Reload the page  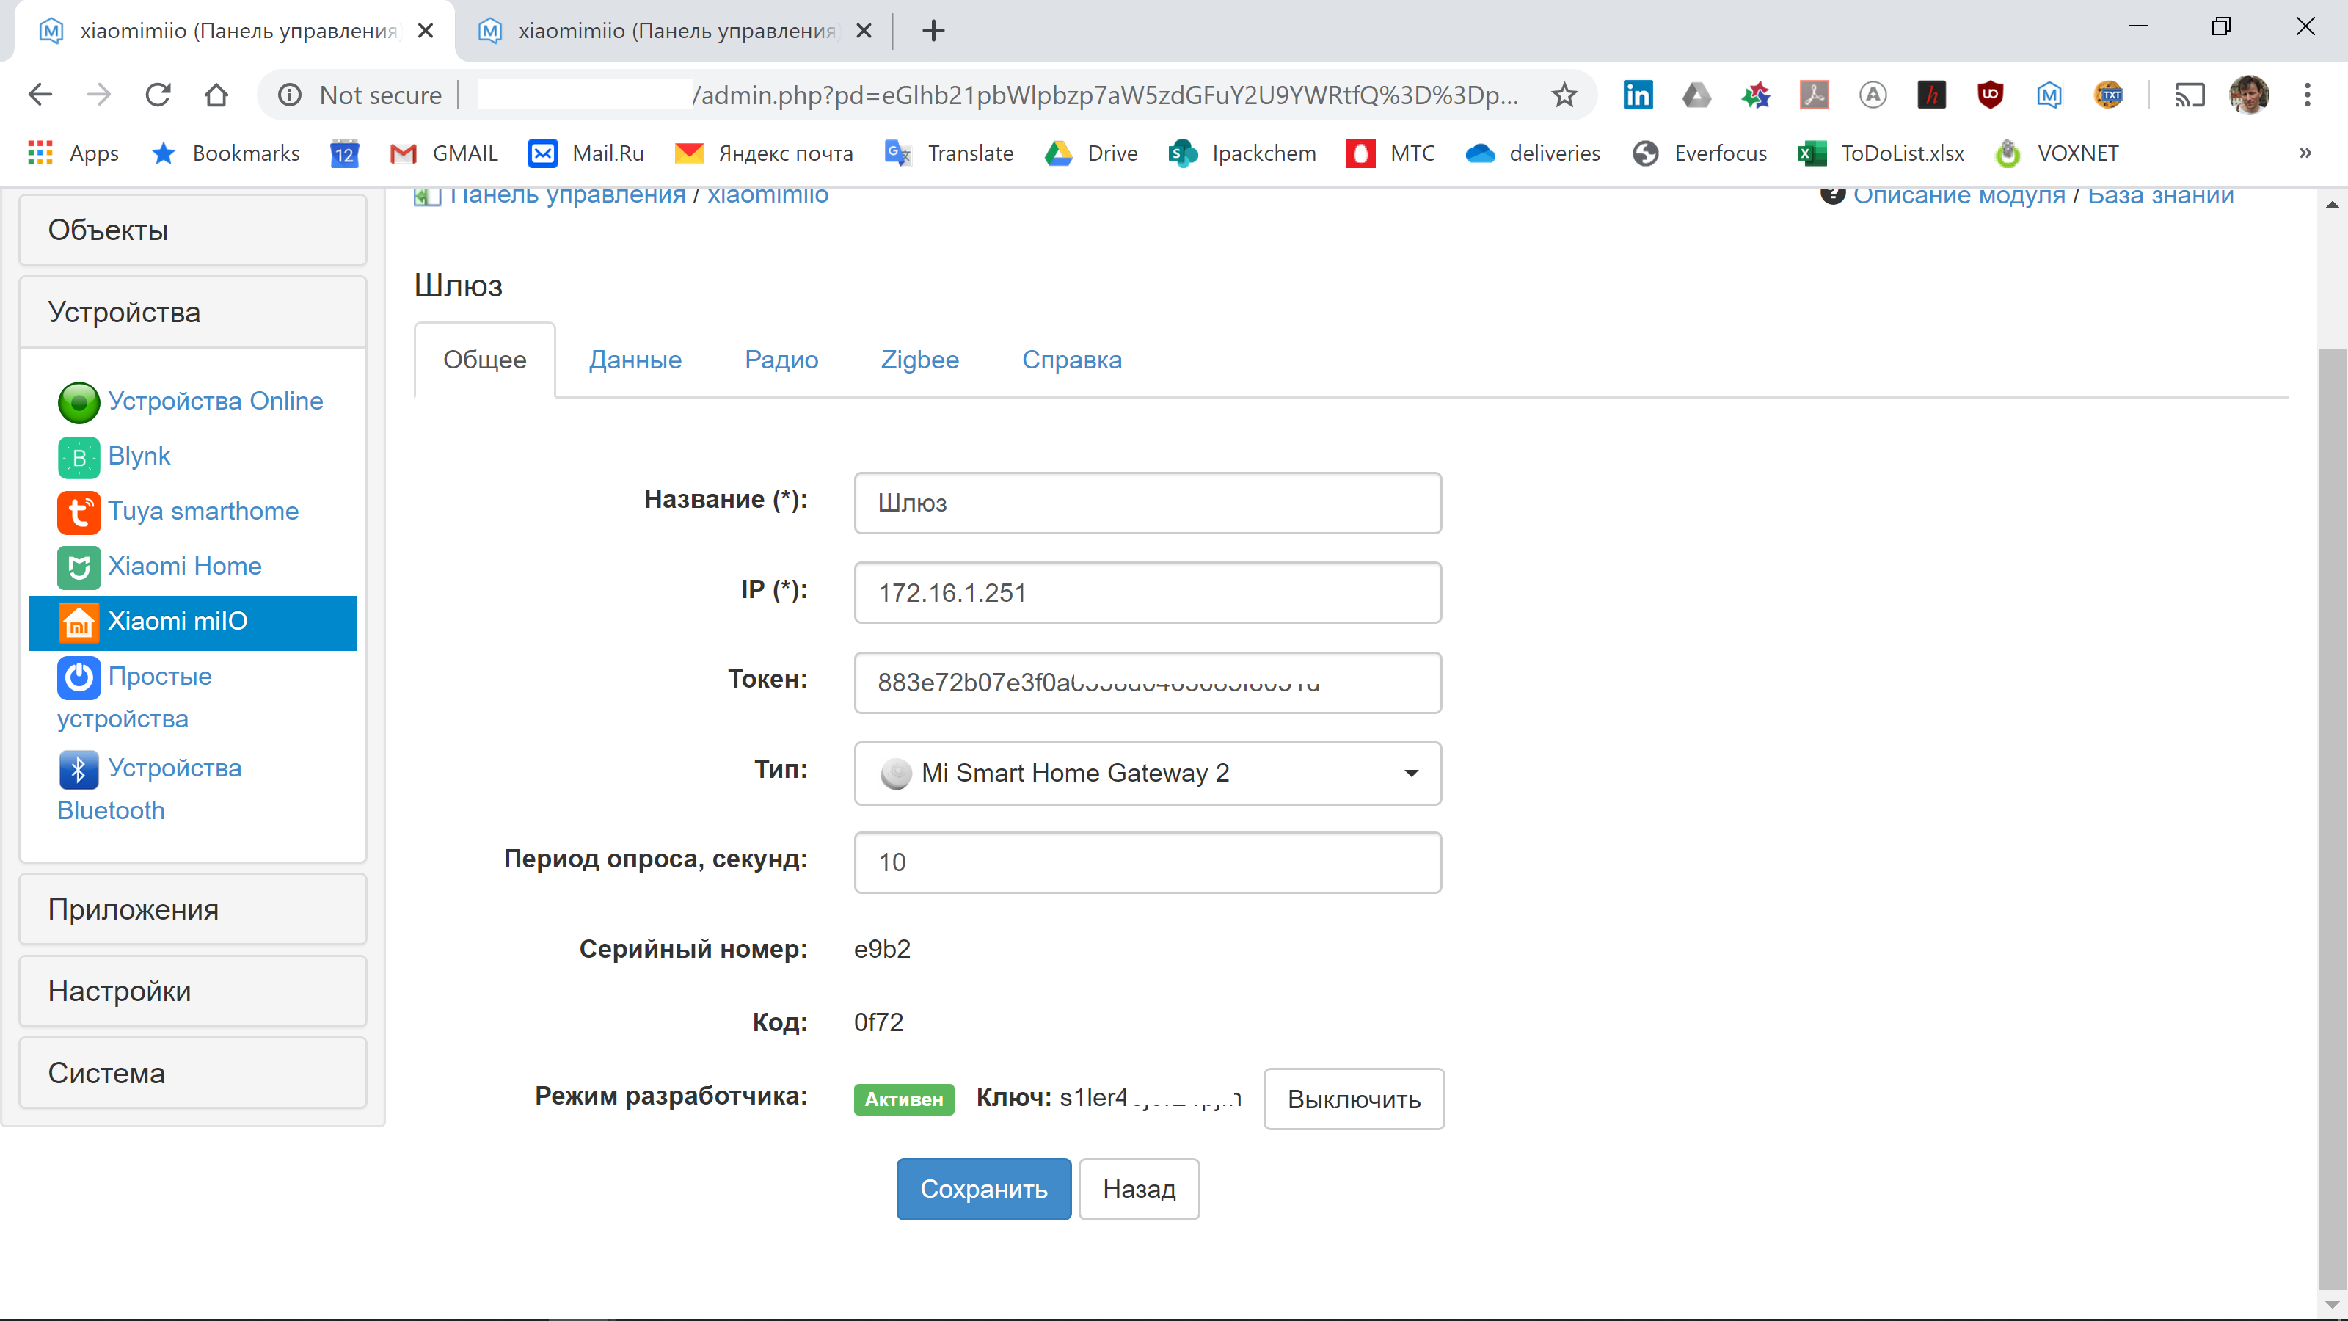click(x=158, y=95)
